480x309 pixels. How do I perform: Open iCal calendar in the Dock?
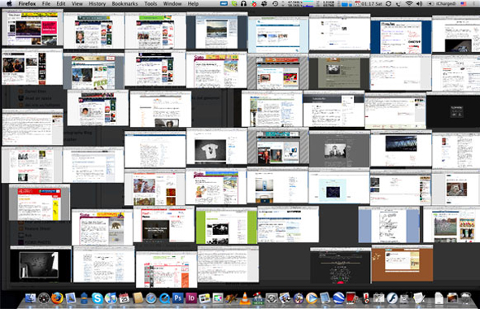tap(124, 298)
